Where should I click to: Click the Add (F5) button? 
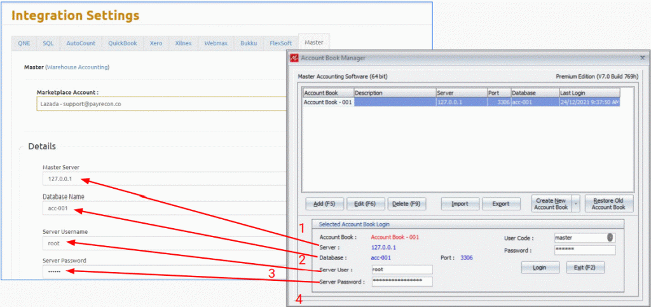324,203
